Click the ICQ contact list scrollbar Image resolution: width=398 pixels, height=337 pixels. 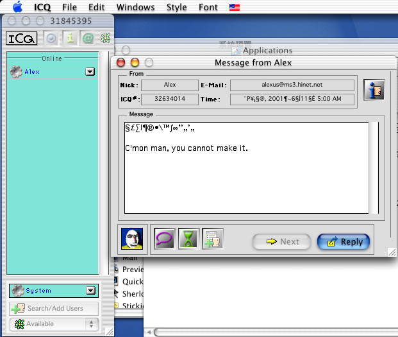[x=104, y=162]
